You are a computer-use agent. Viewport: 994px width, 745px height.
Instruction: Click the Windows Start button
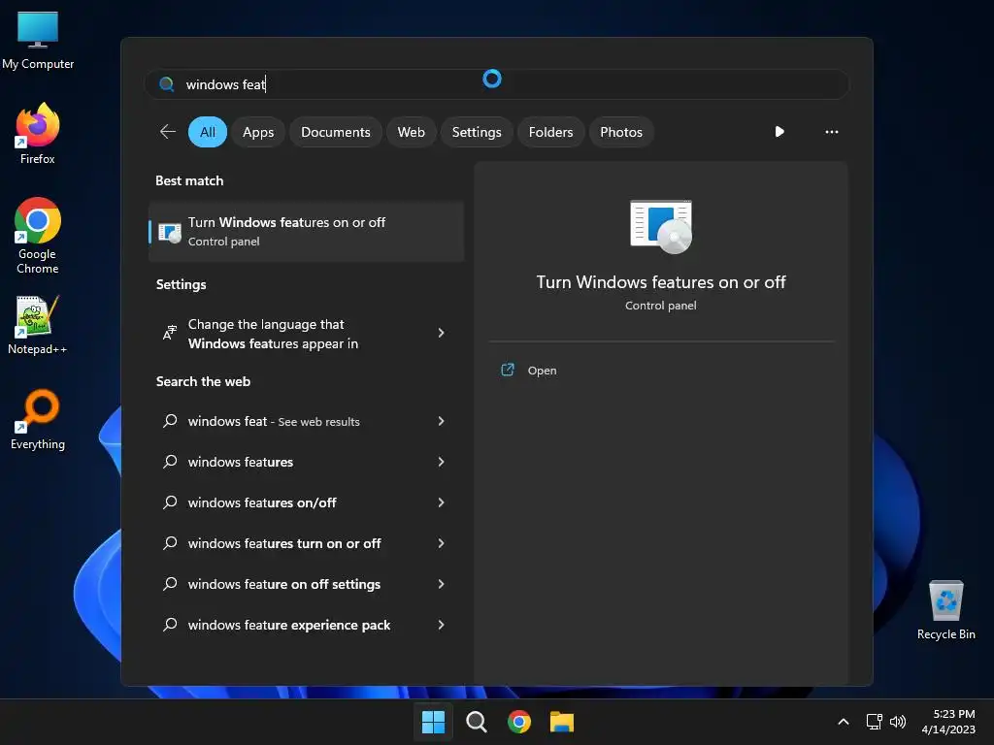[x=434, y=722]
